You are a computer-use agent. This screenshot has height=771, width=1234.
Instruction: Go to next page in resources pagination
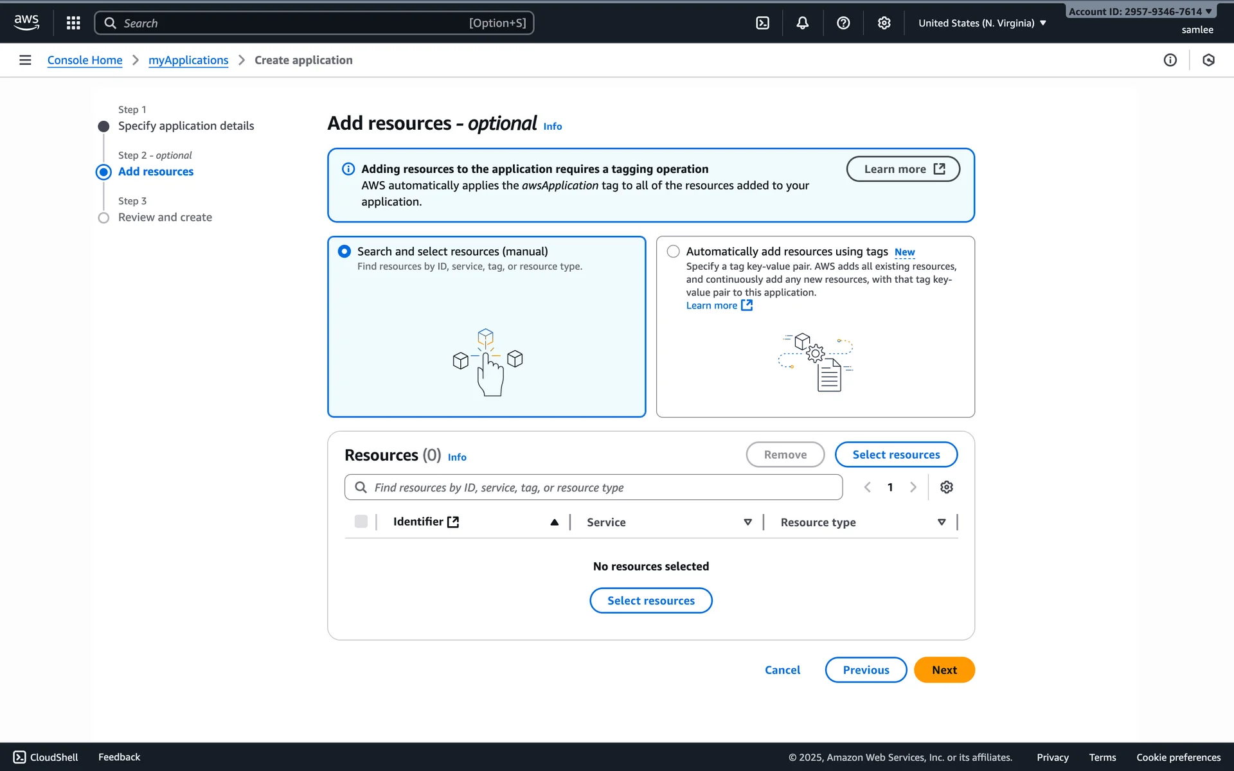click(x=913, y=487)
